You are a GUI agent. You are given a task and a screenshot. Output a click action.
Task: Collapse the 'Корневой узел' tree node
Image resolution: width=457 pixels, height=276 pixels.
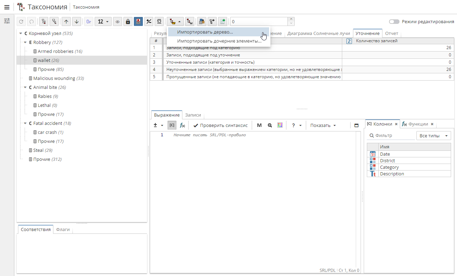coord(21,34)
